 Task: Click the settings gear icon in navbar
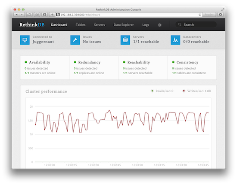159,25
